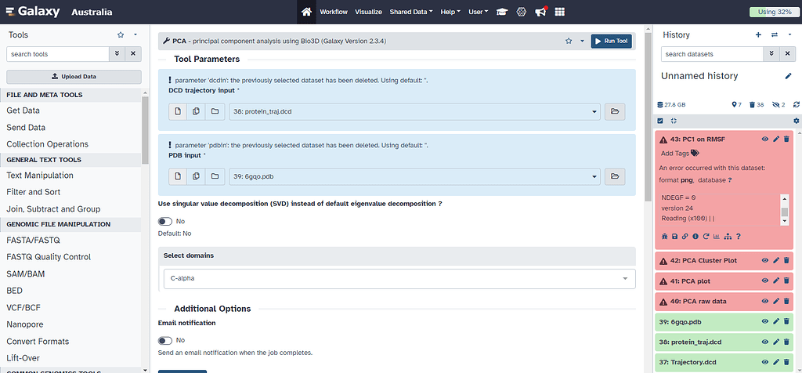View the PCA plot dataset eye icon
802x373 pixels.
coord(765,281)
